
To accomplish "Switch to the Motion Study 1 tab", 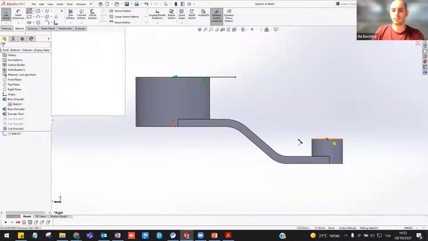I will coord(60,216).
